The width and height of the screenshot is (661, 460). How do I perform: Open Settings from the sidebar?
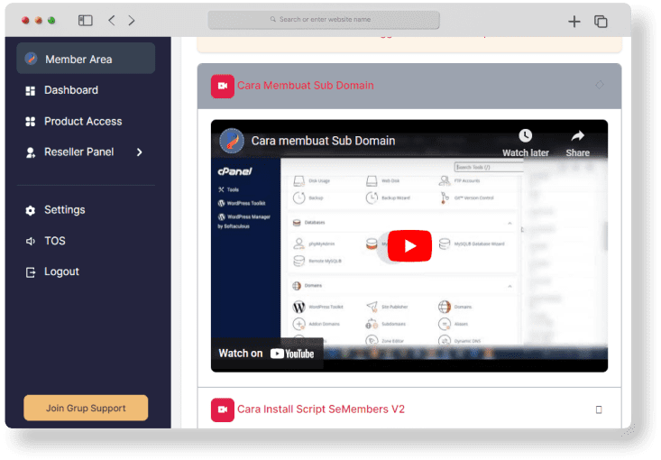pos(64,210)
